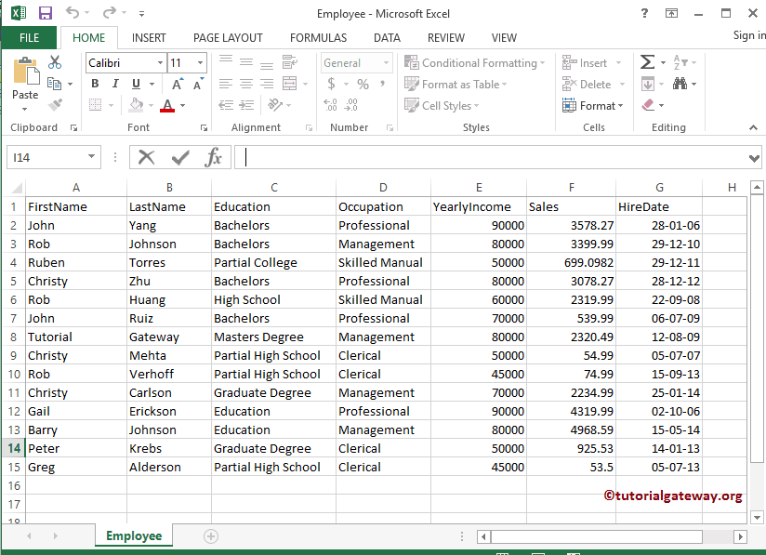Select the Format Painter icon
The width and height of the screenshot is (766, 555).
click(56, 103)
